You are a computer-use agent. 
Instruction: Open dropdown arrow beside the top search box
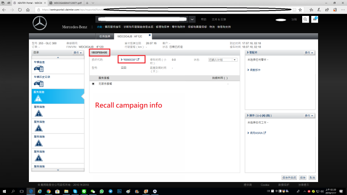point(192,19)
